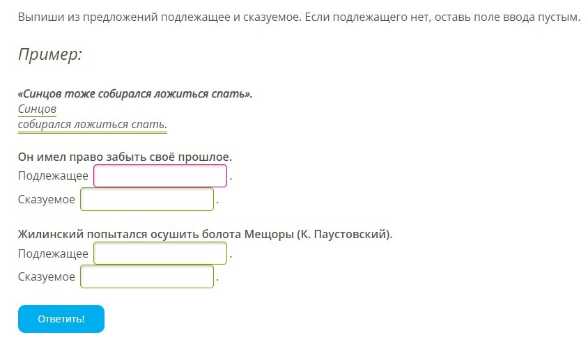
Task: Click the word "Жилинский" in the second sentence
Action: click(x=49, y=234)
